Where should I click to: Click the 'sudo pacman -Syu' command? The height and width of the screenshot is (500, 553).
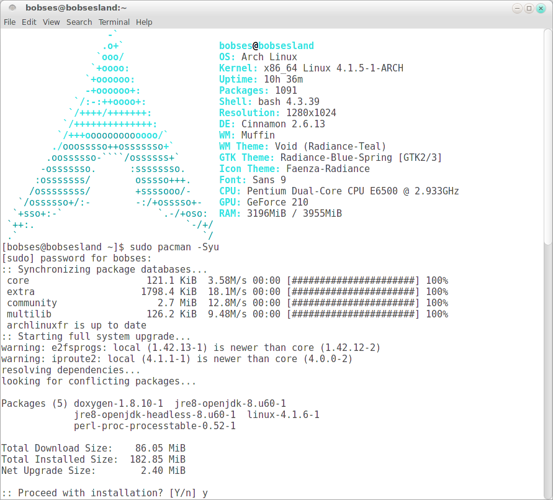(x=174, y=247)
